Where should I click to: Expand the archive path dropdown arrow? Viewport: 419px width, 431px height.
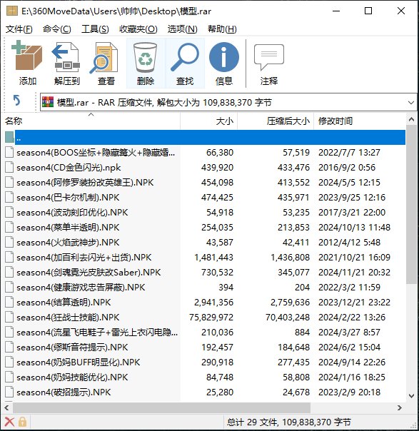coord(411,103)
